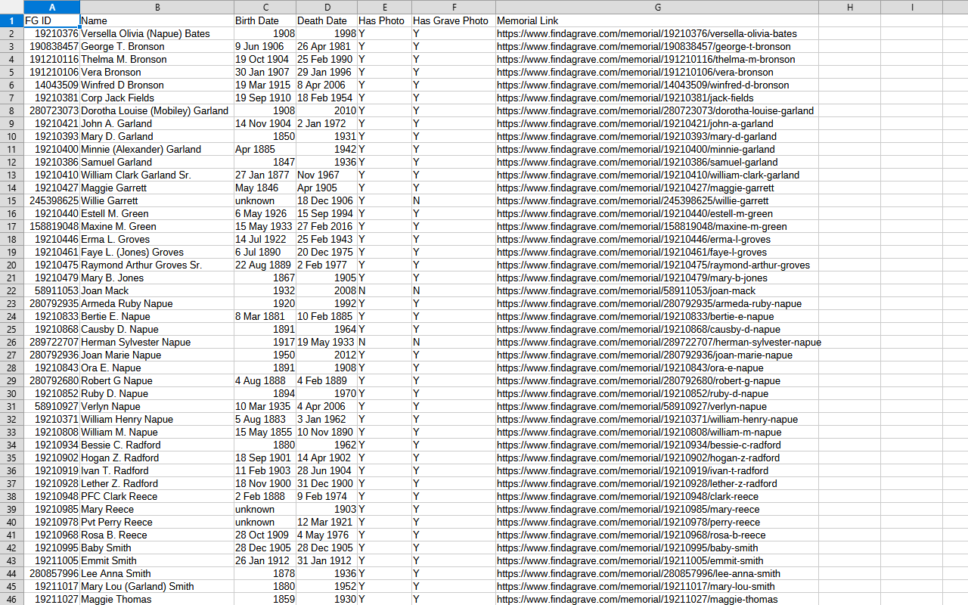Click the Select All corner box
Viewport: 968px width, 605px height.
click(x=11, y=7)
